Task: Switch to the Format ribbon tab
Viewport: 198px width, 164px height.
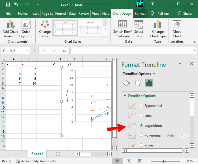Action: point(140,13)
